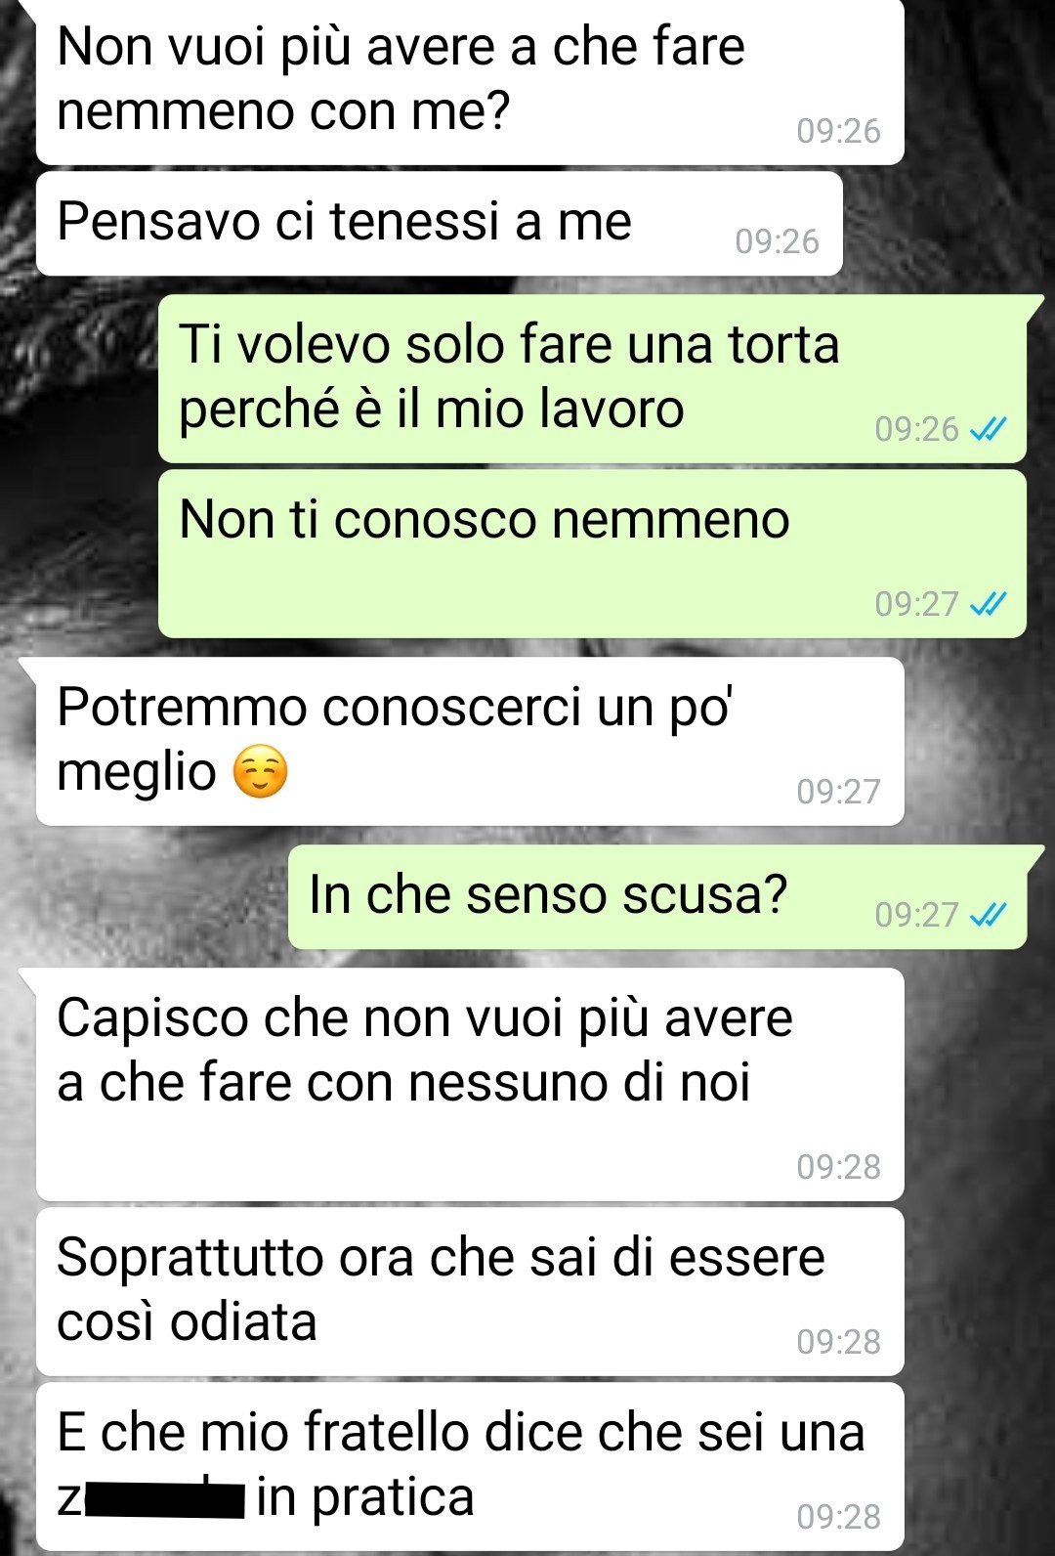Viewport: 1055px width, 1556px height.
Task: Tap the 09:27 timestamp under the emoji message
Action: pos(838,792)
